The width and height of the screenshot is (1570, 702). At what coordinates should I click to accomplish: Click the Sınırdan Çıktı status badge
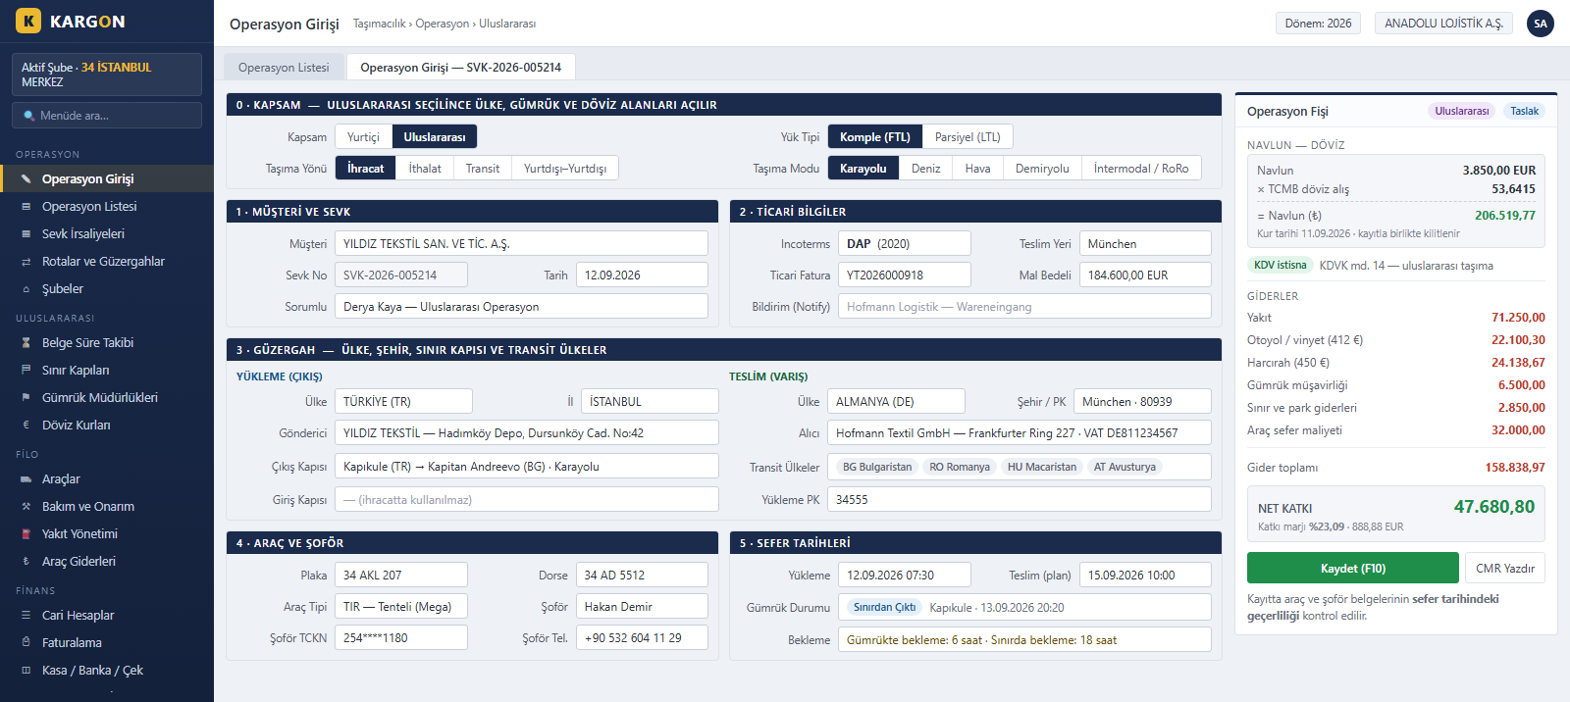[884, 607]
